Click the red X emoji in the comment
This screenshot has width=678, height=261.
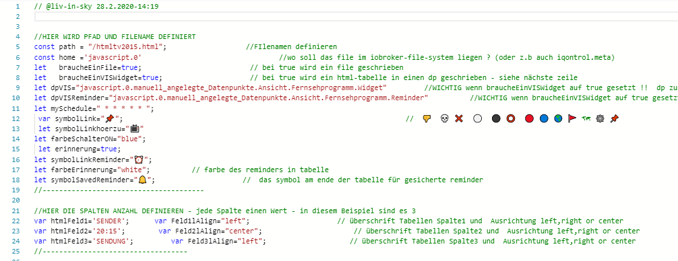[x=459, y=118]
